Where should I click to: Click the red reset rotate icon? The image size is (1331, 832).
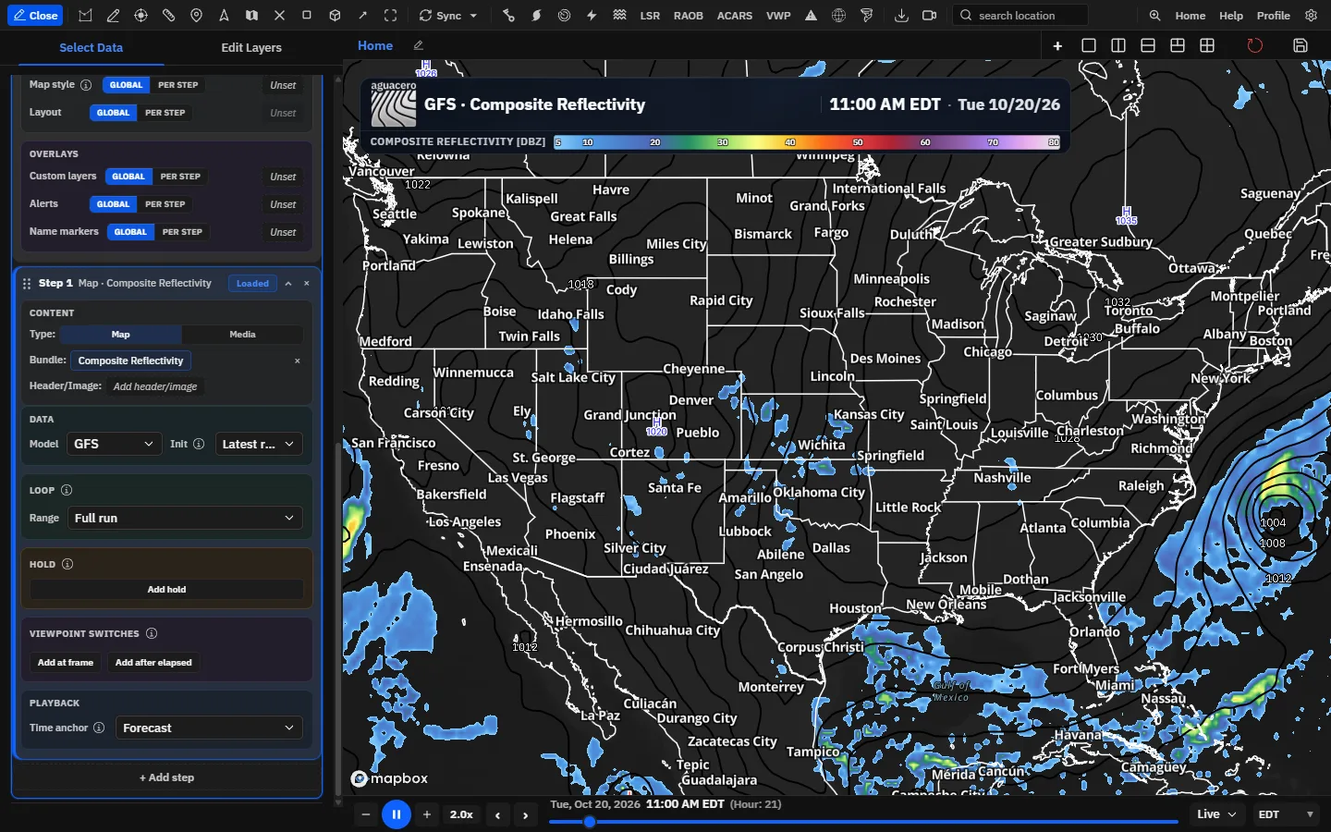coord(1254,45)
